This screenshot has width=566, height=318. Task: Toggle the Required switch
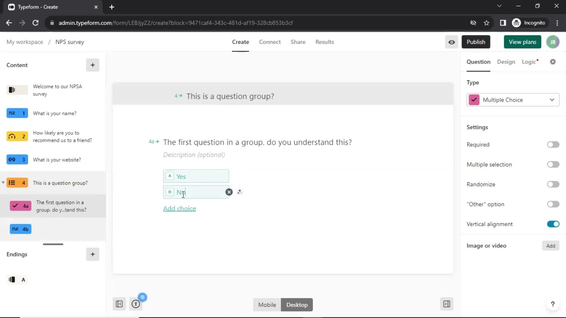pos(553,145)
